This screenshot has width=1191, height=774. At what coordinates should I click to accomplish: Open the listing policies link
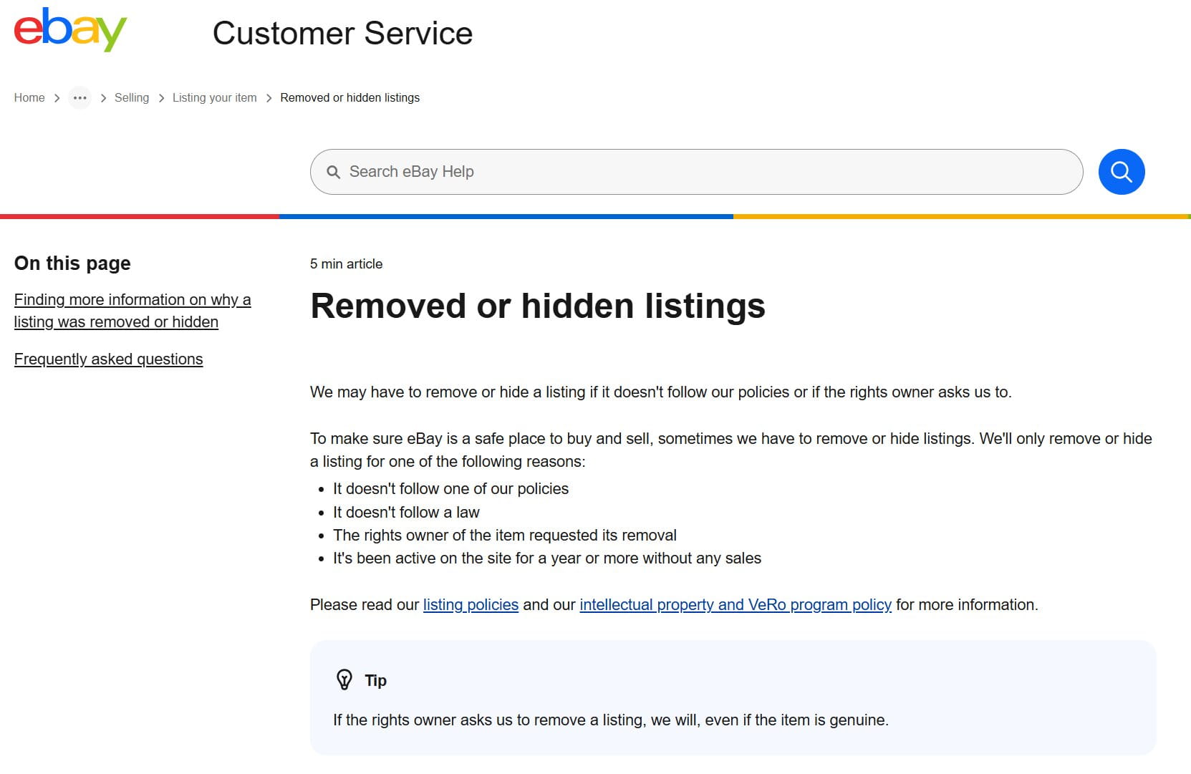[x=471, y=604]
